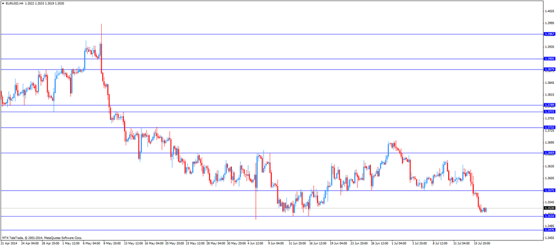Image resolution: width=556 pixels, height=246 pixels.
Task: Click the 15 Jul 20:00 time label
Action: coord(483,244)
